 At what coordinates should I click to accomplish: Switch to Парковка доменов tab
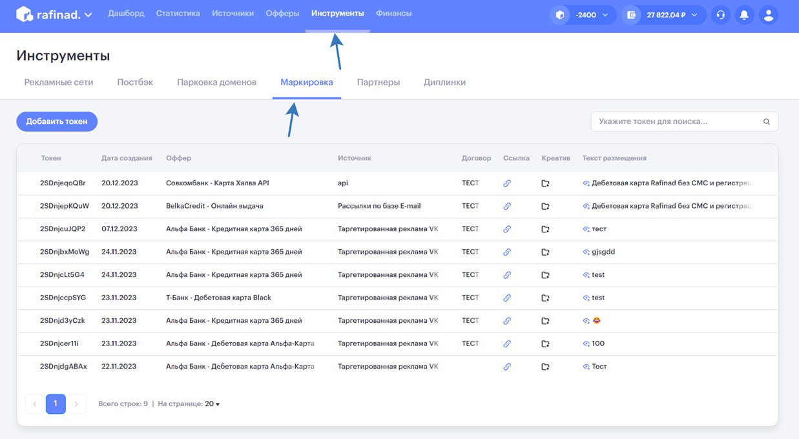(217, 83)
